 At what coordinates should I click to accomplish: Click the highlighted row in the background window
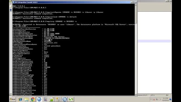(155, 41)
